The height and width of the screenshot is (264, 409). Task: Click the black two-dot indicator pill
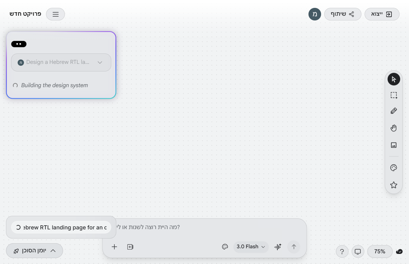pyautogui.click(x=19, y=44)
